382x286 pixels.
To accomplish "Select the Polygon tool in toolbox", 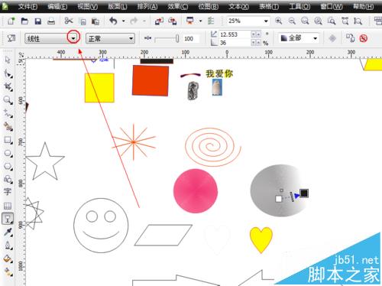I will 8,167.
